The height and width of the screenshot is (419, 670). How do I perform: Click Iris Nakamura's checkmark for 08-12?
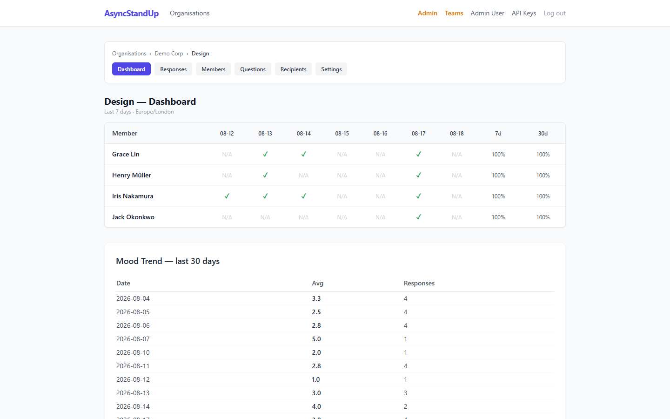tap(227, 196)
